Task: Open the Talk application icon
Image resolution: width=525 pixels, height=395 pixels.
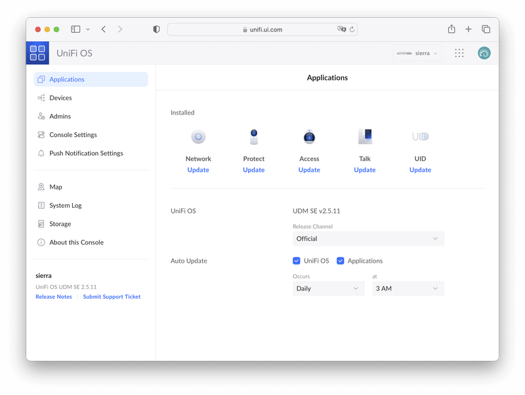Action: tap(365, 137)
